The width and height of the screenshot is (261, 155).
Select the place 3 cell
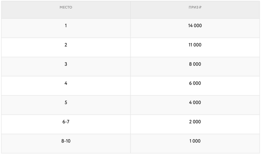(66, 64)
